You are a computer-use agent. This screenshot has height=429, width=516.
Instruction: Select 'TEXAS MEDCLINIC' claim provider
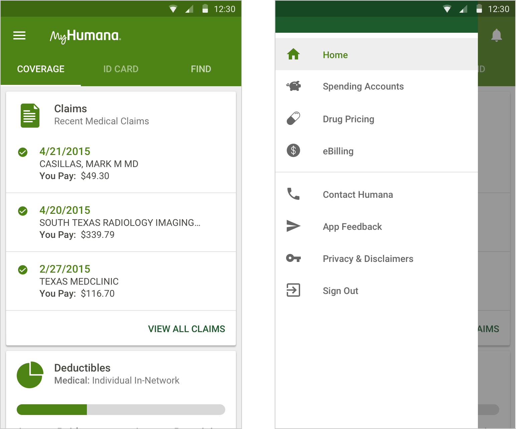pos(79,281)
